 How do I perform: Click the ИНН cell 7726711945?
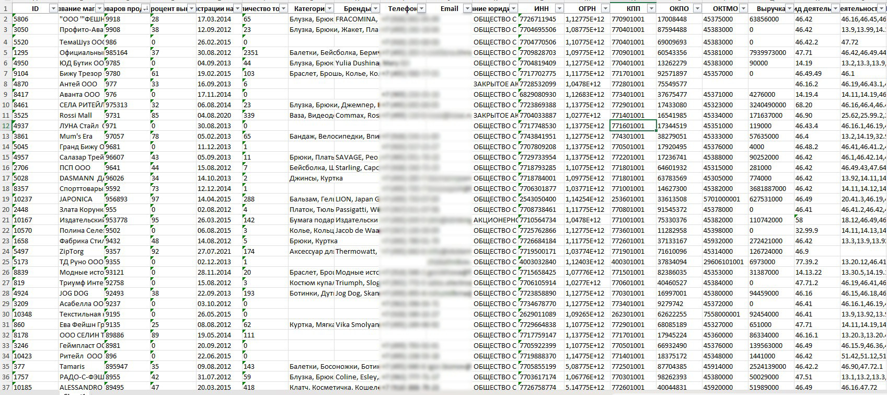(541, 19)
